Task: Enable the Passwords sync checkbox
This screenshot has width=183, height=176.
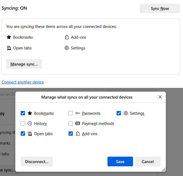Action: click(x=71, y=113)
